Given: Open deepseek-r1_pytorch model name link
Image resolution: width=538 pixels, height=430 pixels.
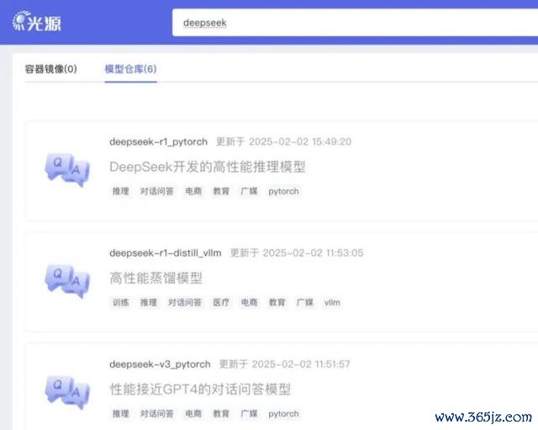Looking at the screenshot, I should coord(159,141).
